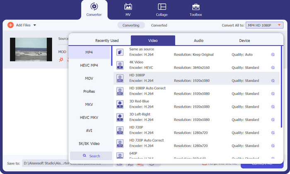Viewport: 290px width, 174px height.
Task: Choose MKV in the format list
Action: [x=89, y=104]
